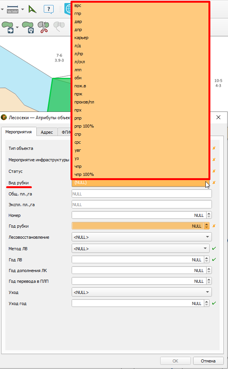The width and height of the screenshot is (228, 369).
Task: Open the measure tool dropdown arrow
Action: click(x=23, y=10)
